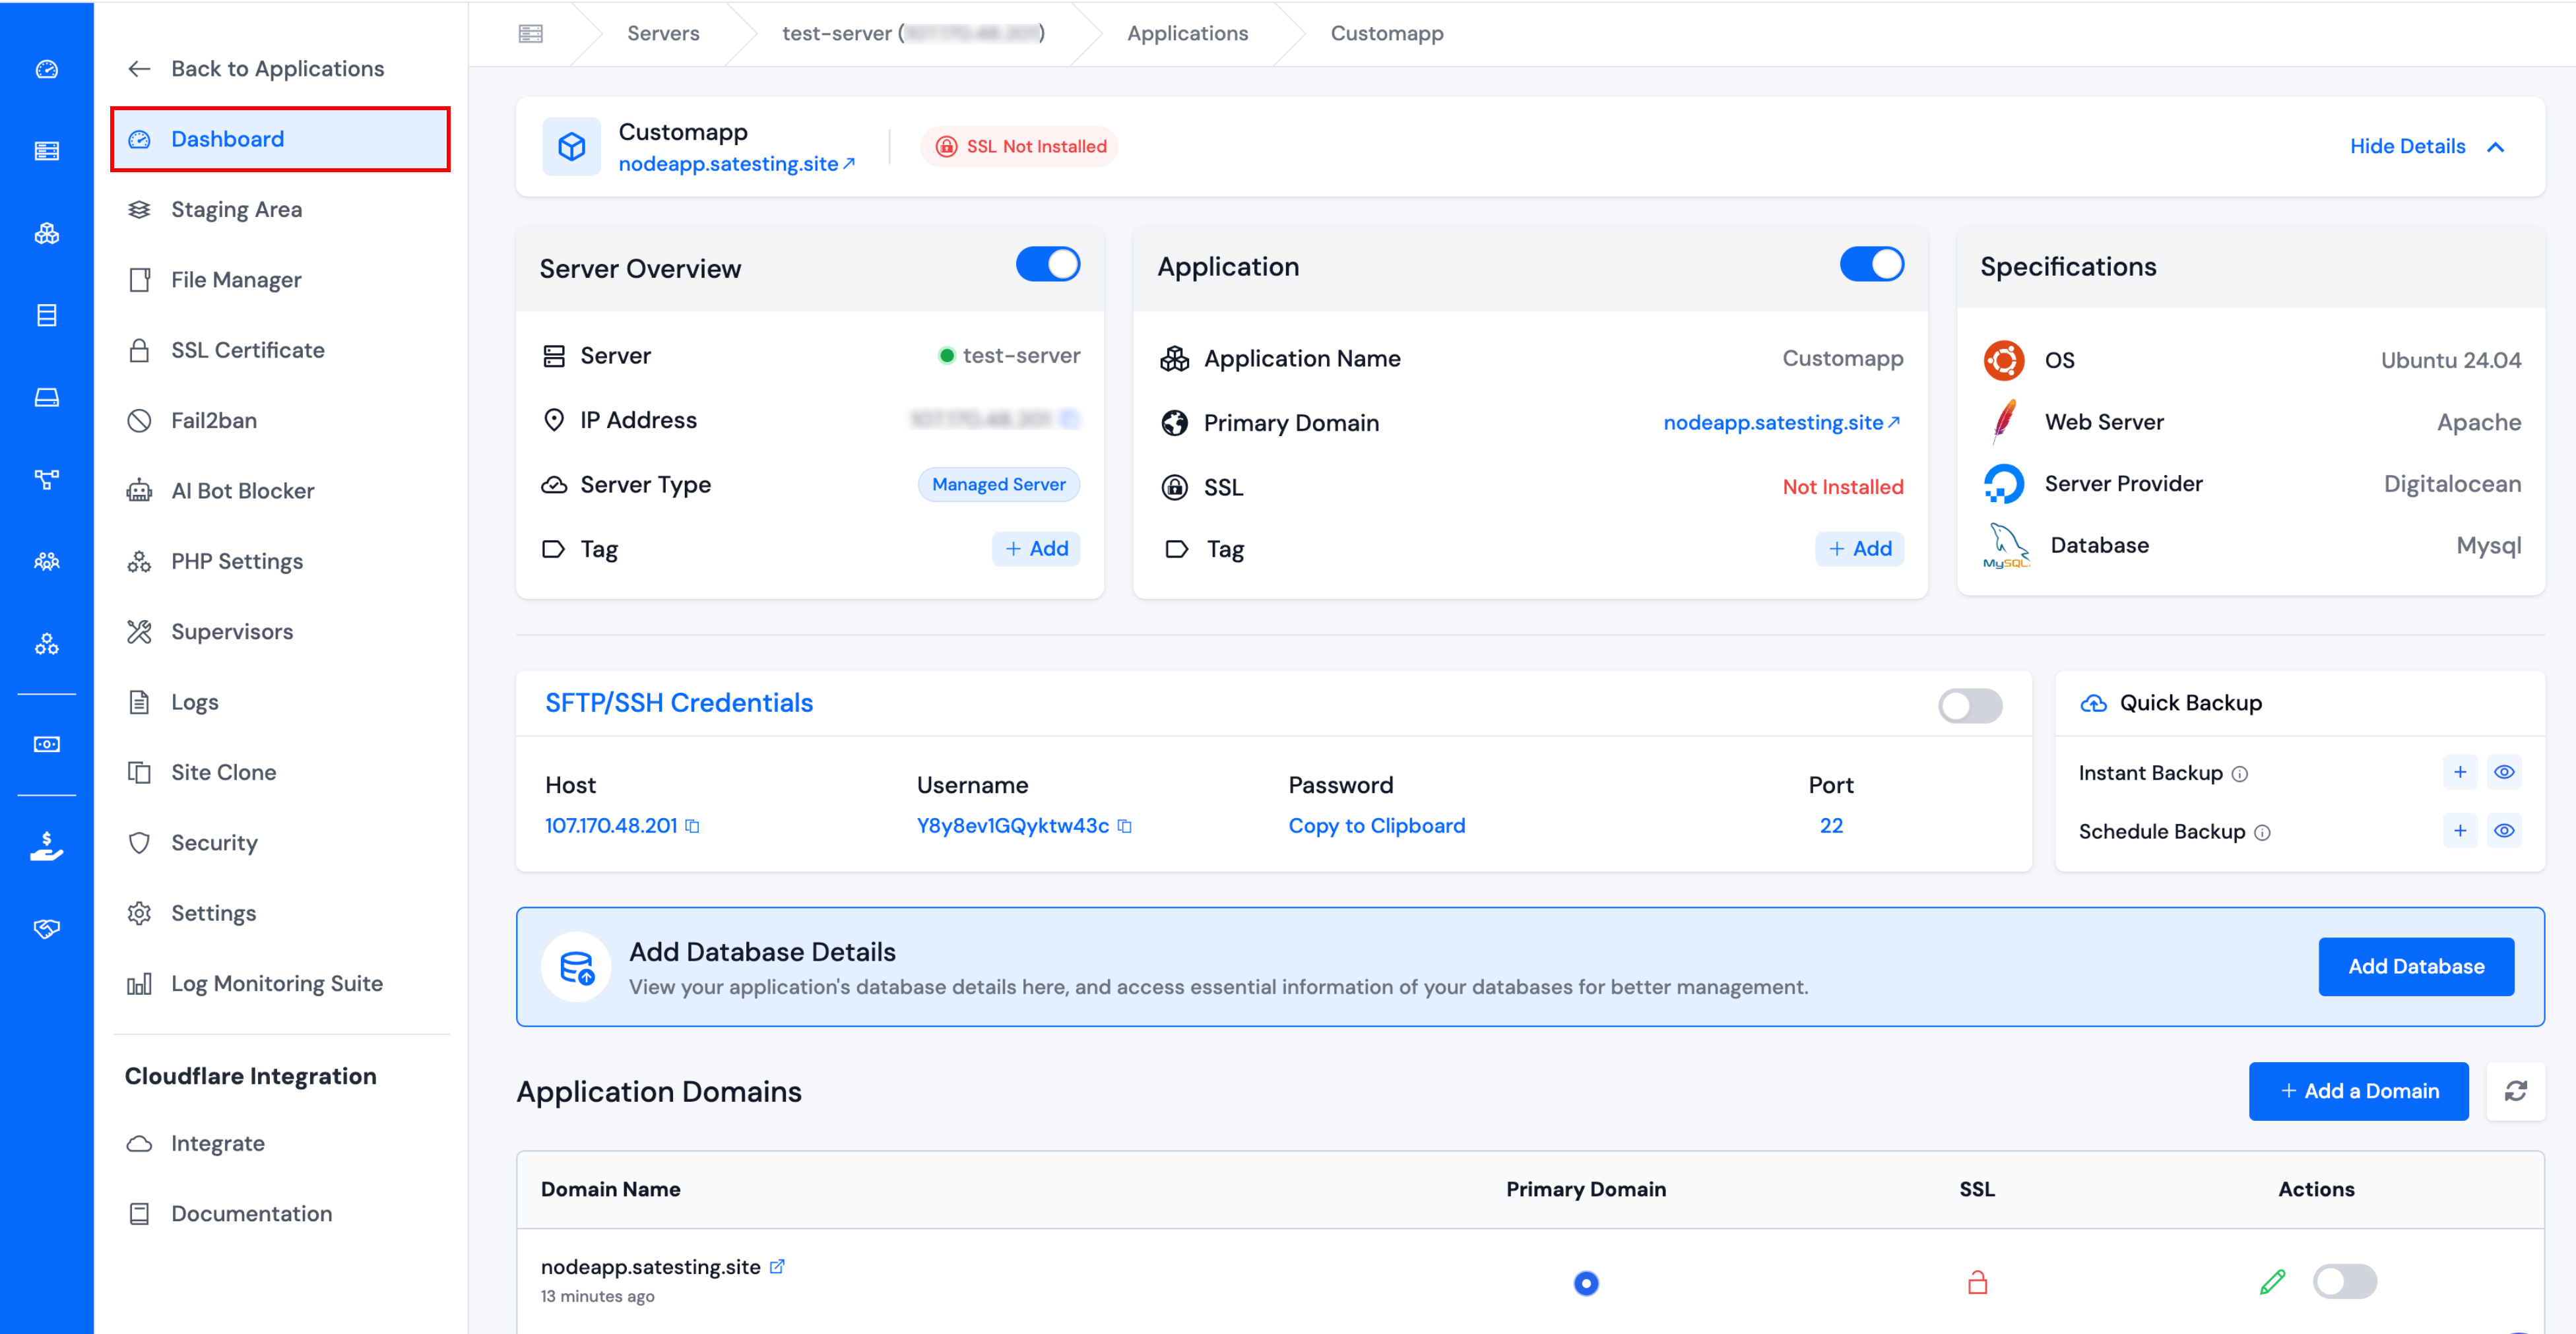
Task: Toggle SSL for nodeapp.satesting.site domain row
Action: [x=2345, y=1281]
